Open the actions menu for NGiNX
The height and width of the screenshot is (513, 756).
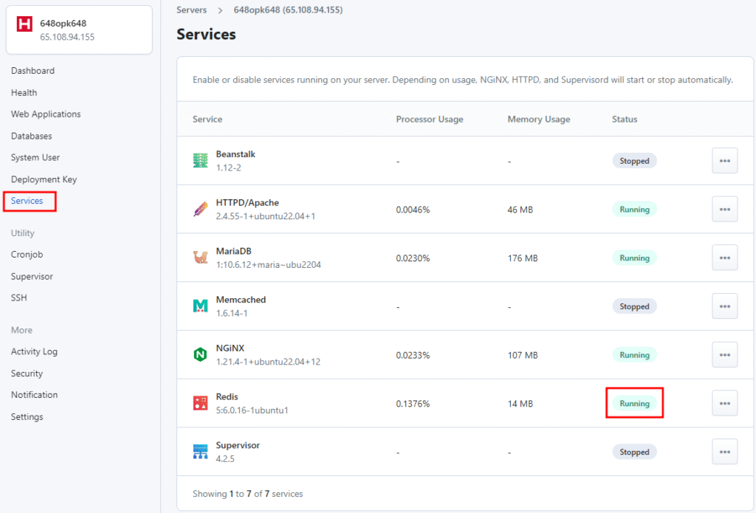[x=725, y=355]
